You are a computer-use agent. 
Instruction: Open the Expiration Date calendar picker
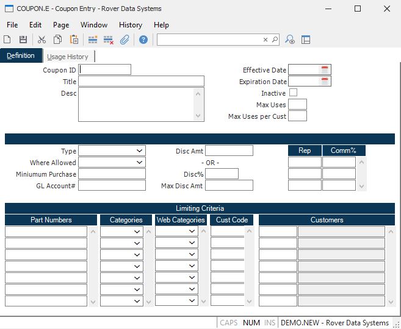(325, 82)
